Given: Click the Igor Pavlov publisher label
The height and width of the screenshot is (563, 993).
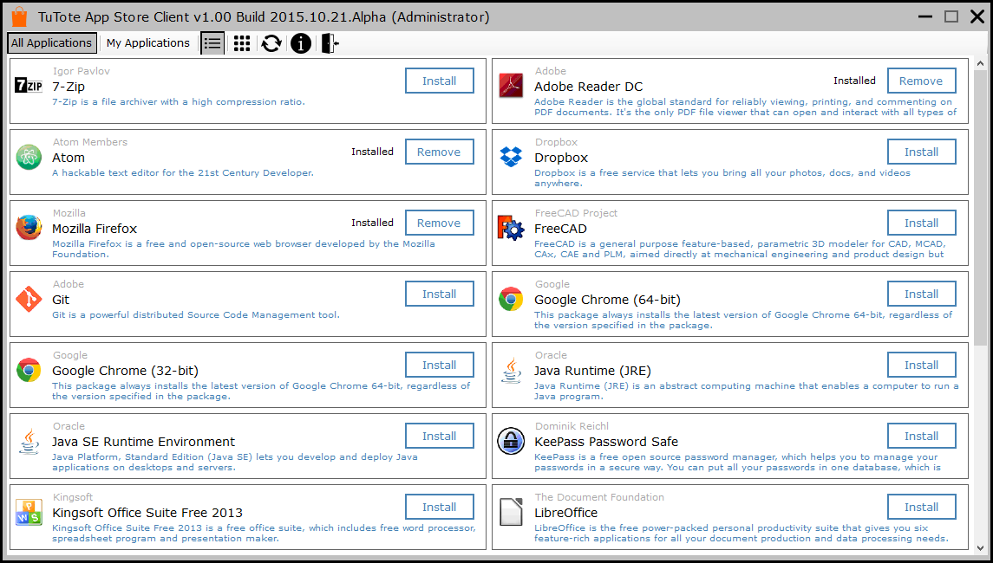Looking at the screenshot, I should tap(81, 71).
